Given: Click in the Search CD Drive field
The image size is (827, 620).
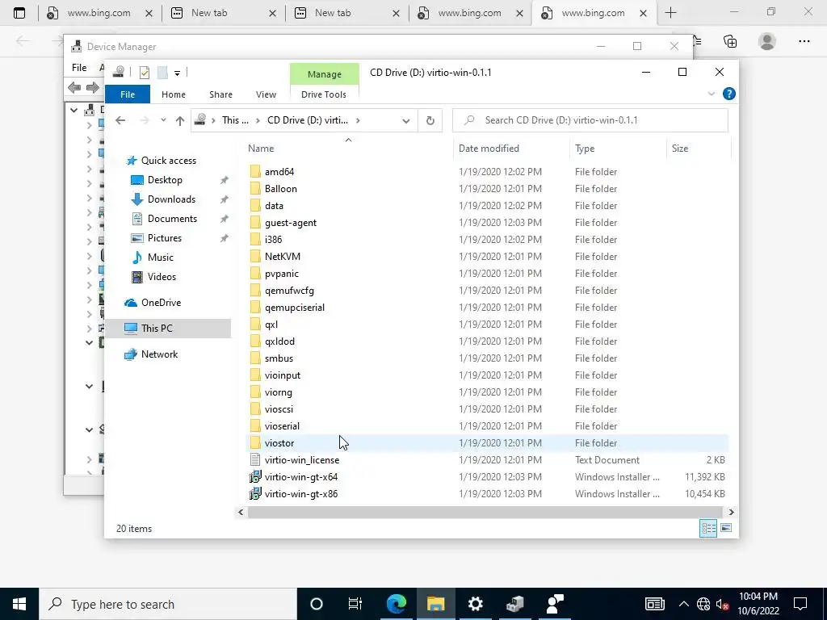Looking at the screenshot, I should [x=590, y=120].
